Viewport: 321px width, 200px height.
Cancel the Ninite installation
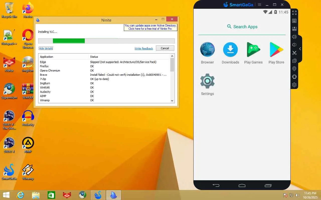tap(165, 48)
